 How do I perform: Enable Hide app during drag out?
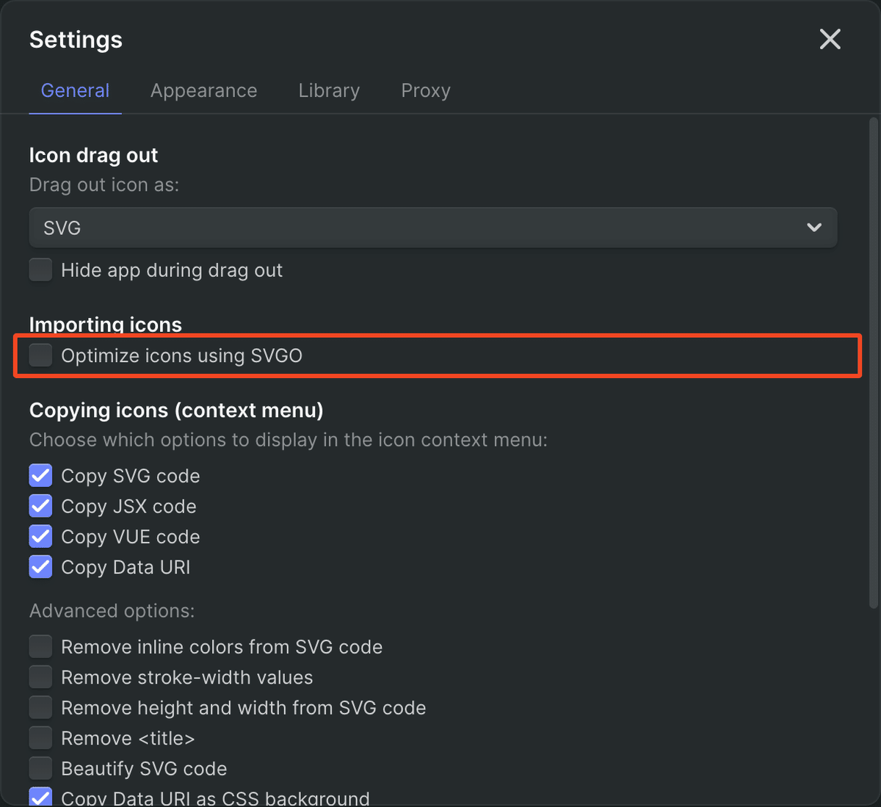(x=40, y=269)
